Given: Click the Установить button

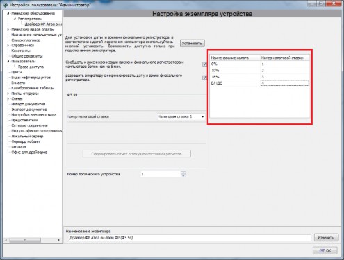Looking at the screenshot, I should pos(193,43).
